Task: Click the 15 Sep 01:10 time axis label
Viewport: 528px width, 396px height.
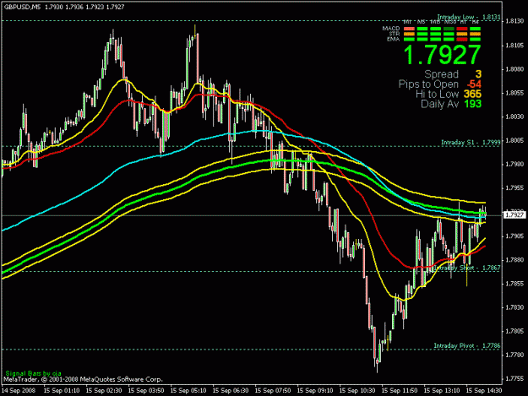Action: click(62, 391)
